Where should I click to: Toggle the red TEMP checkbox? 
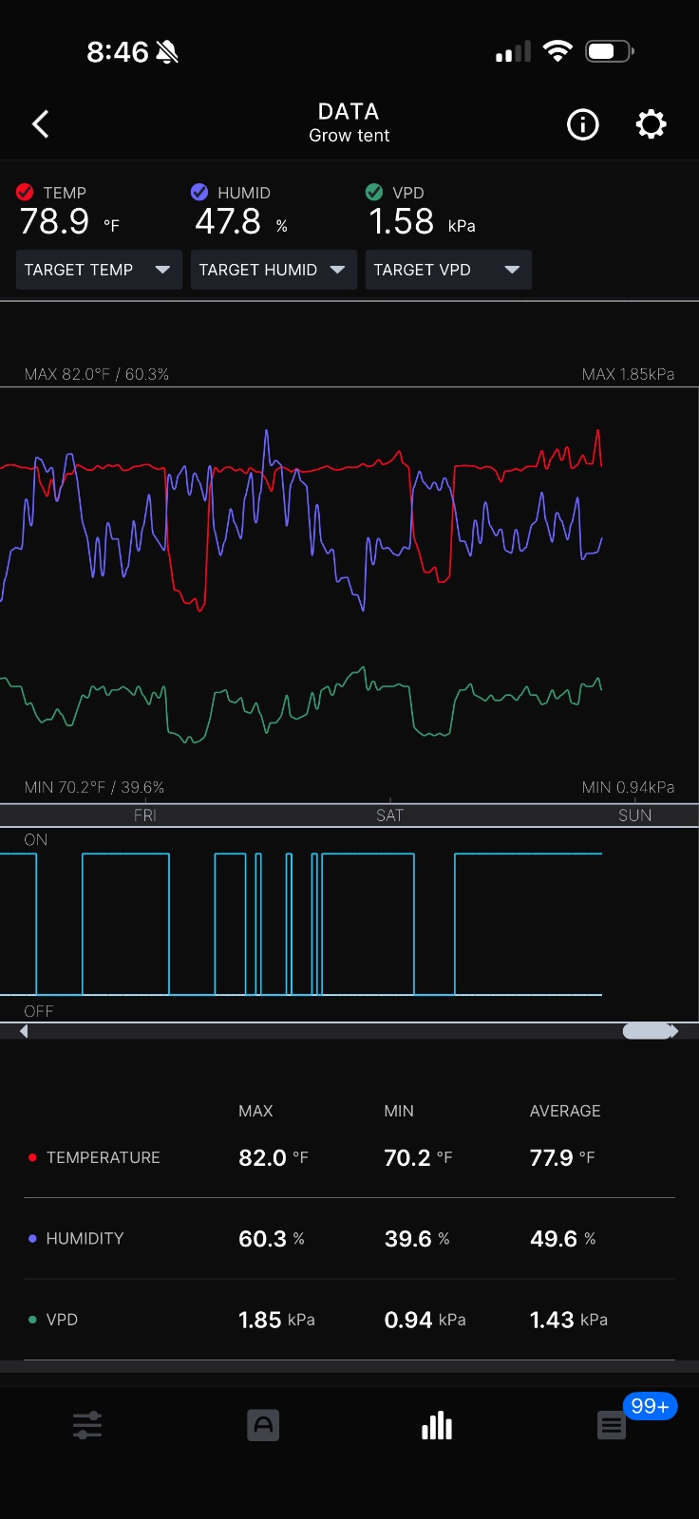26,192
